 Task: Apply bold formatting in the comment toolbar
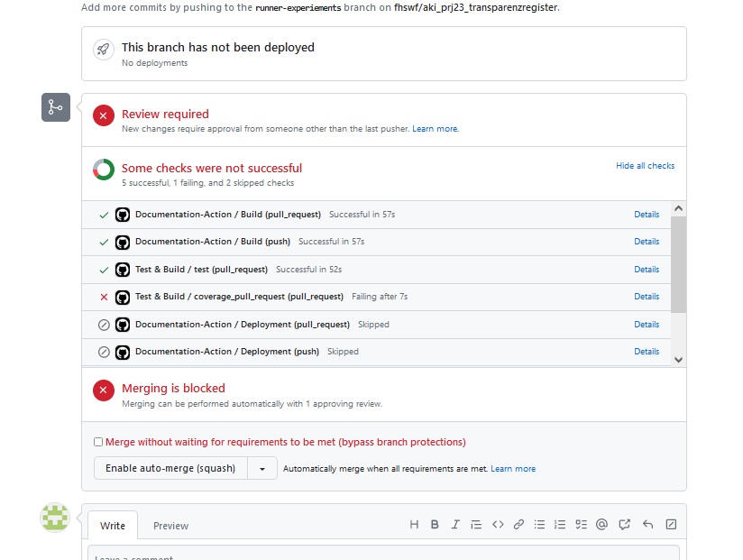tap(434, 524)
